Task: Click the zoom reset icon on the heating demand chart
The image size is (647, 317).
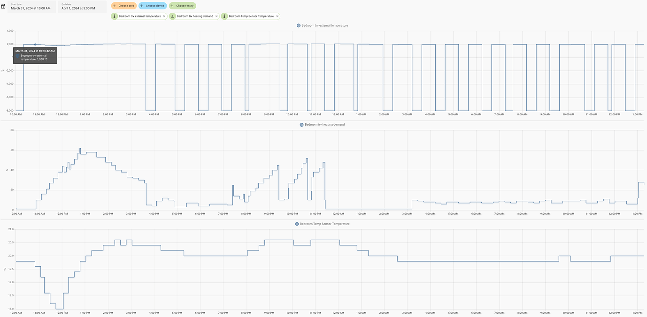Action: coord(7,170)
